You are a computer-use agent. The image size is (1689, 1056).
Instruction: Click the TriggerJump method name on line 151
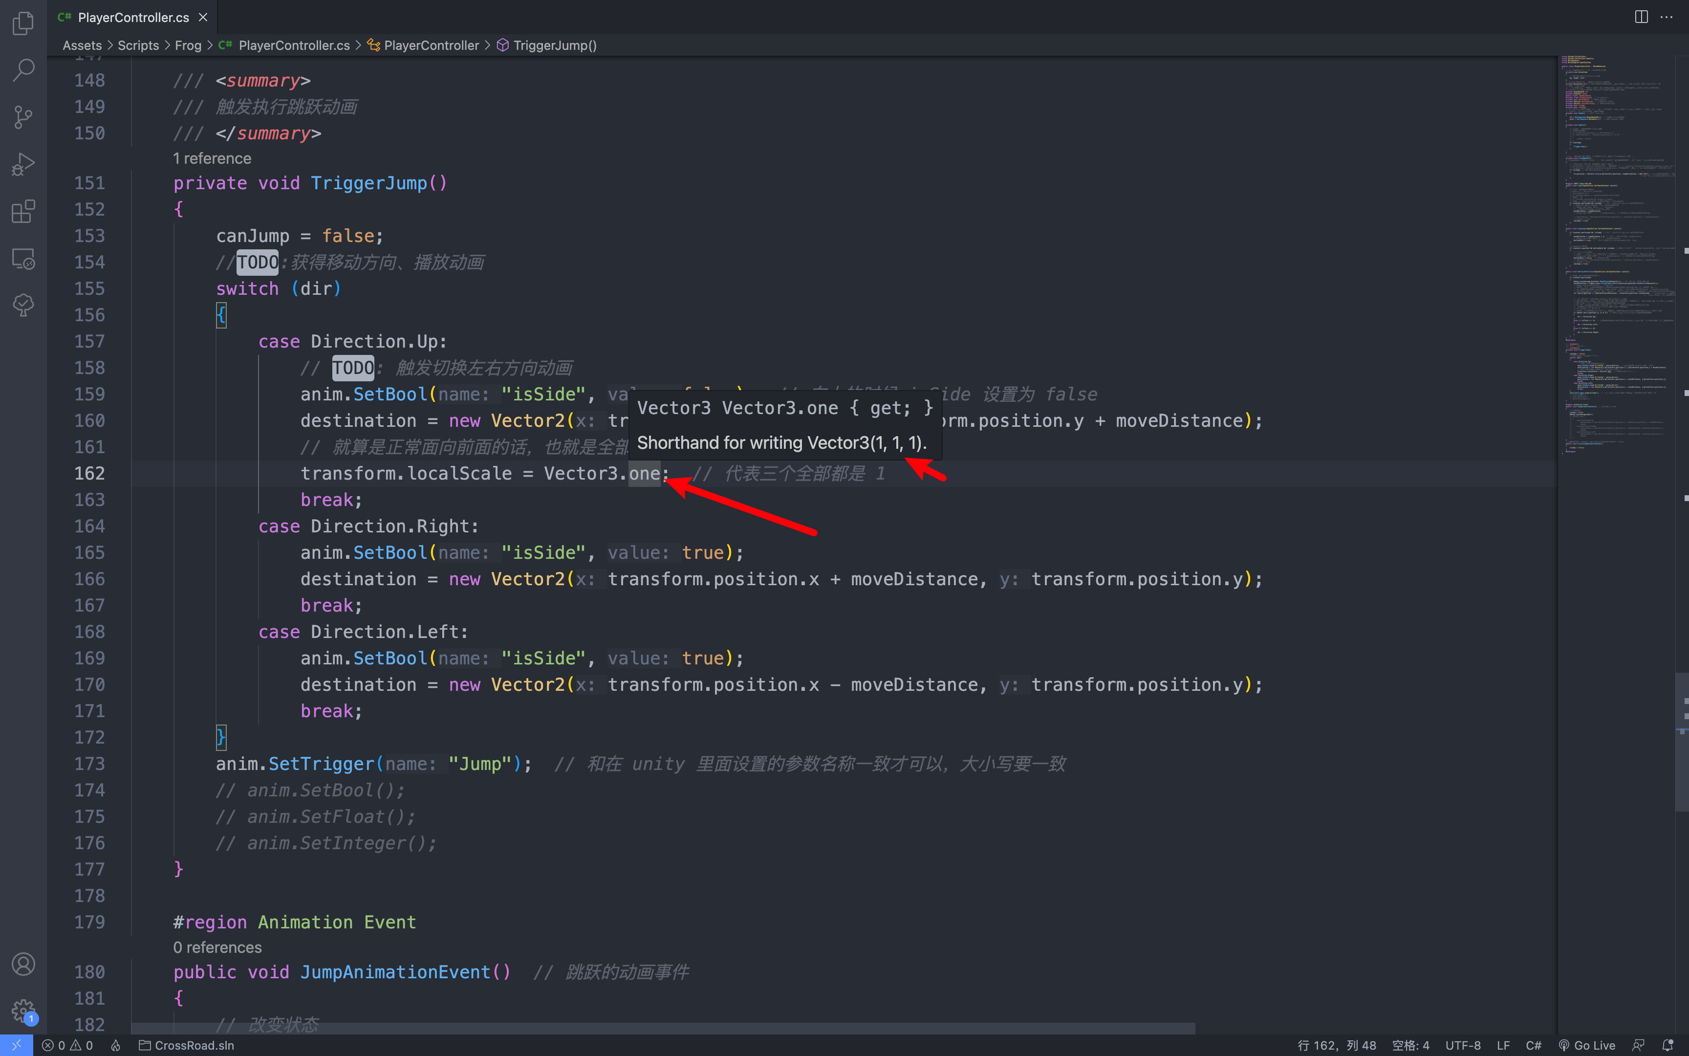click(369, 183)
